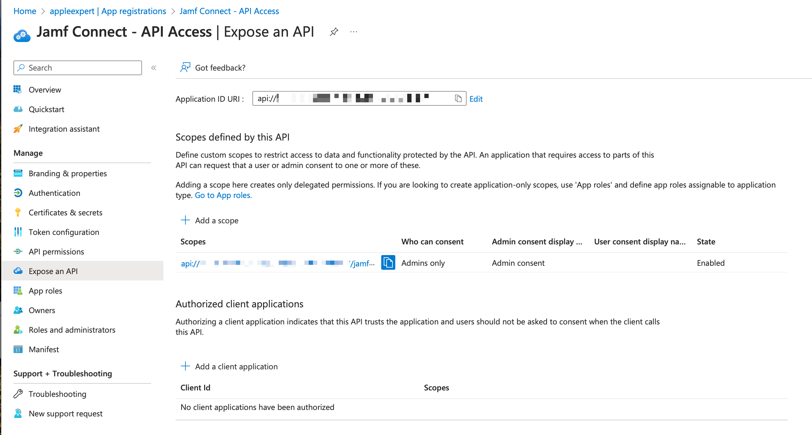
Task: Follow the Go to App roles link
Action: [223, 195]
